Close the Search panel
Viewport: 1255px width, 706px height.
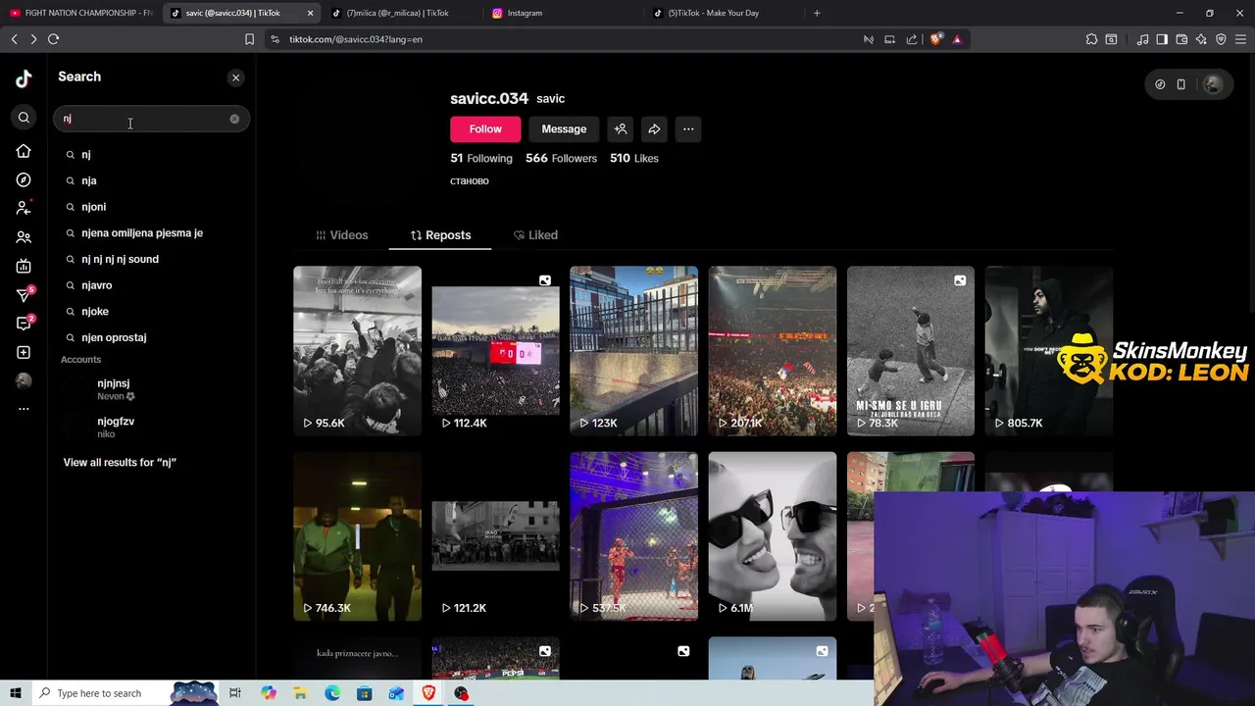pos(235,77)
